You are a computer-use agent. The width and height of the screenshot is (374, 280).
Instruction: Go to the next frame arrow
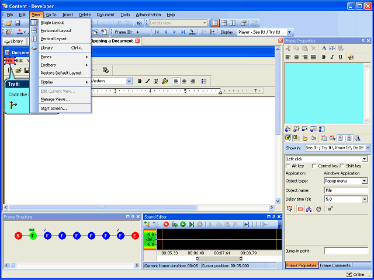(x=174, y=32)
